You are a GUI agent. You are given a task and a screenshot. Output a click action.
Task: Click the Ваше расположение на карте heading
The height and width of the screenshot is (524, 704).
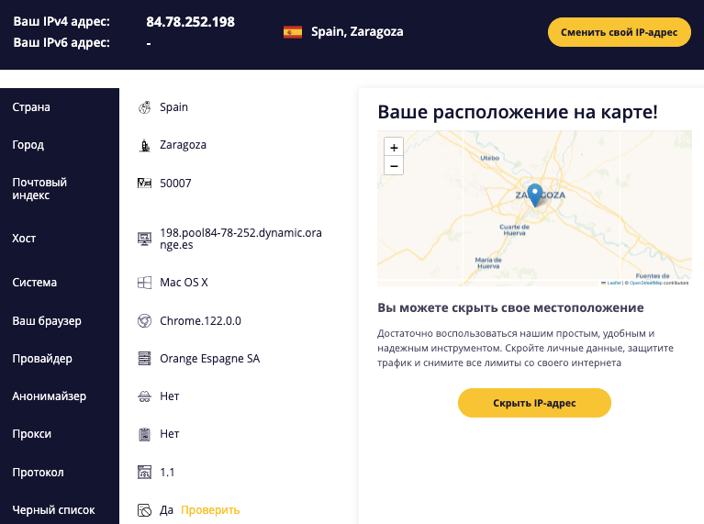click(x=518, y=112)
